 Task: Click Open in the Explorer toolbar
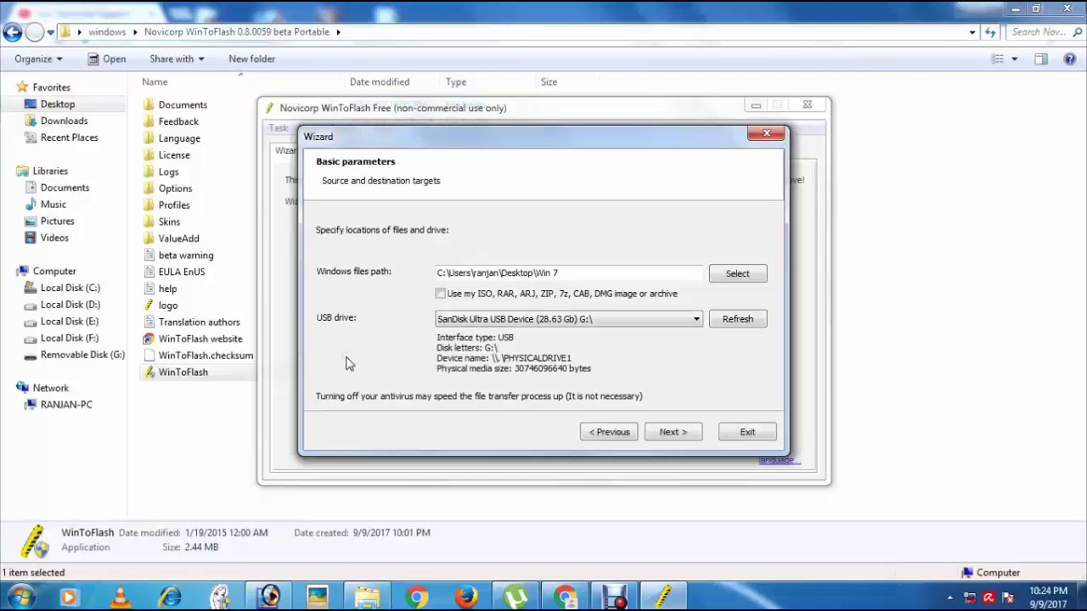tap(107, 59)
